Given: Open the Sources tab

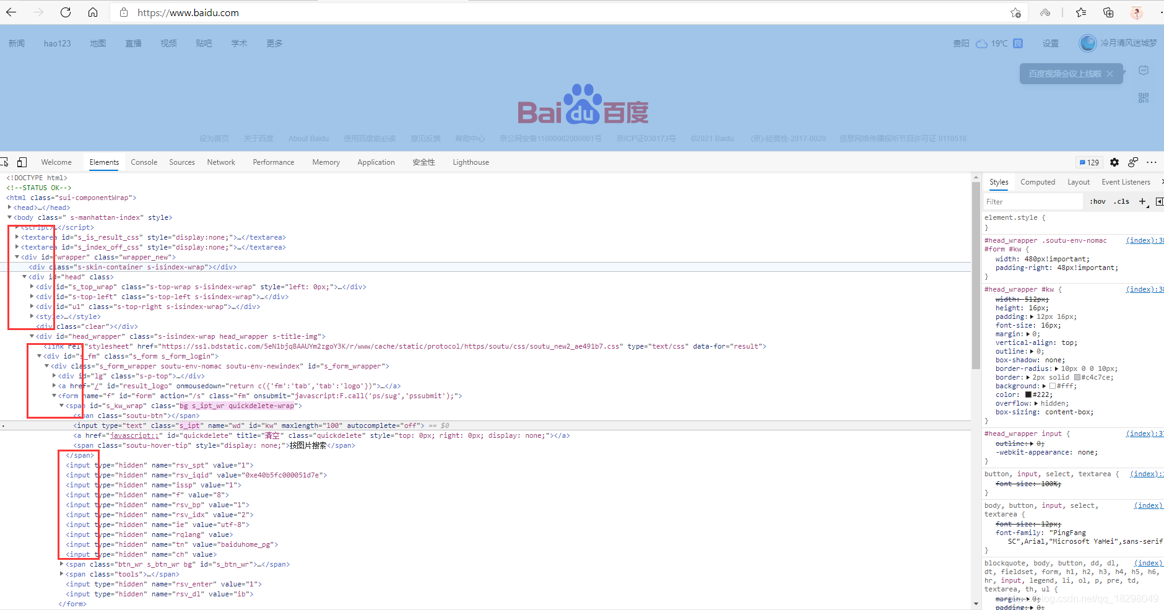Looking at the screenshot, I should coord(182,162).
